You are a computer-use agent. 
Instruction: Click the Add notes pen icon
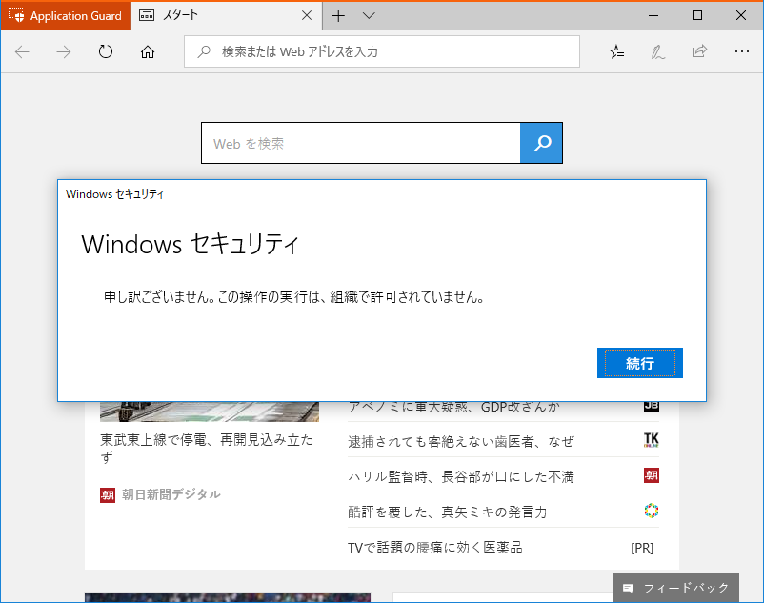pyautogui.click(x=657, y=51)
